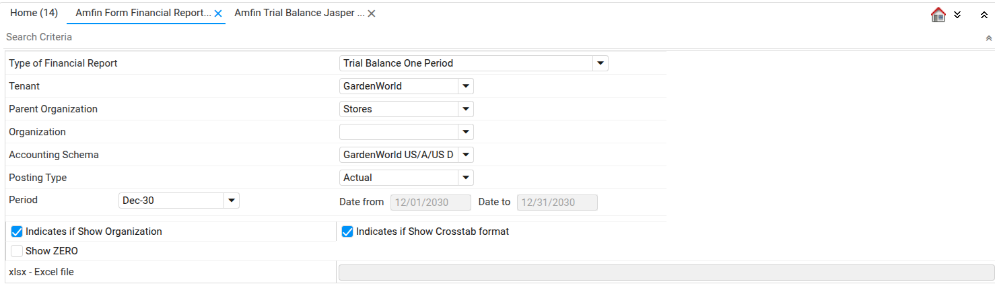The width and height of the screenshot is (995, 286).
Task: Click the Search Criteria heading
Action: pyautogui.click(x=39, y=37)
